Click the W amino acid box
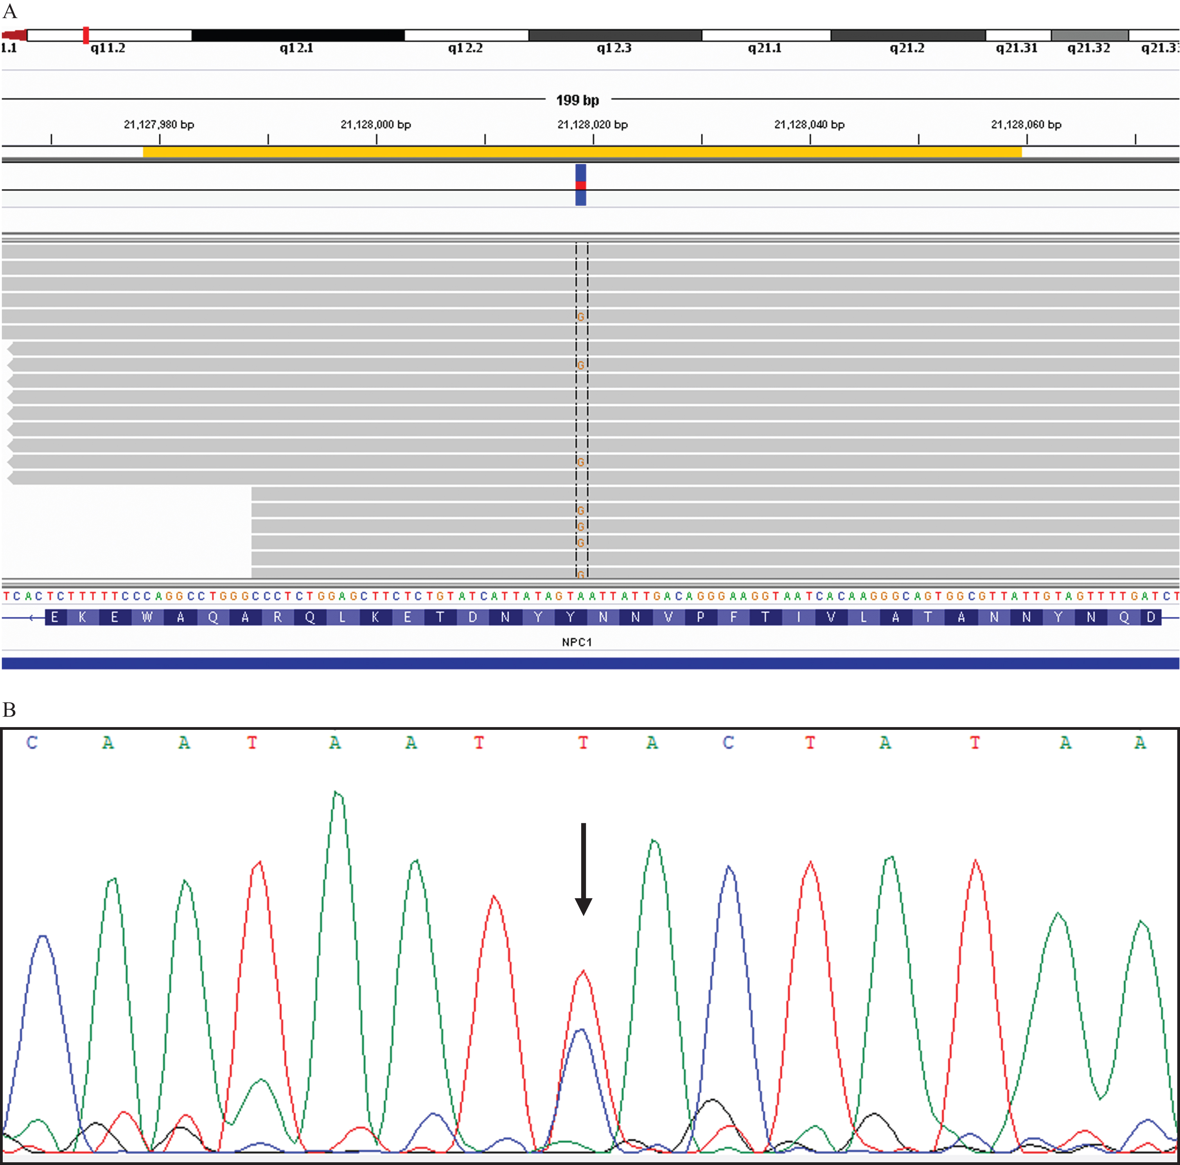Screen dimensions: 1180x1165 147,618
